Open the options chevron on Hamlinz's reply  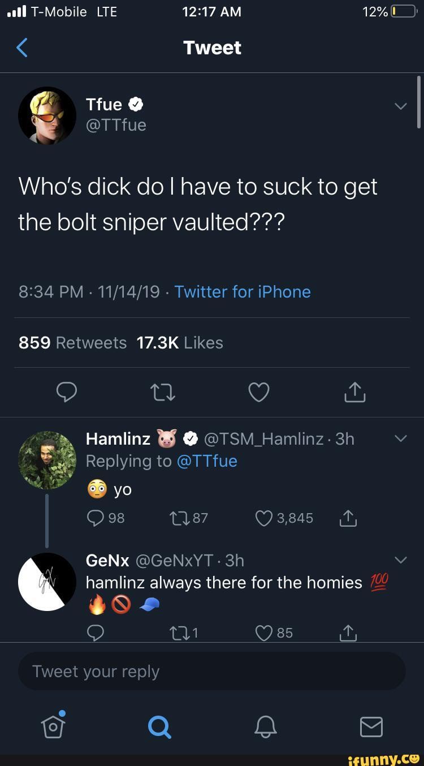401,438
